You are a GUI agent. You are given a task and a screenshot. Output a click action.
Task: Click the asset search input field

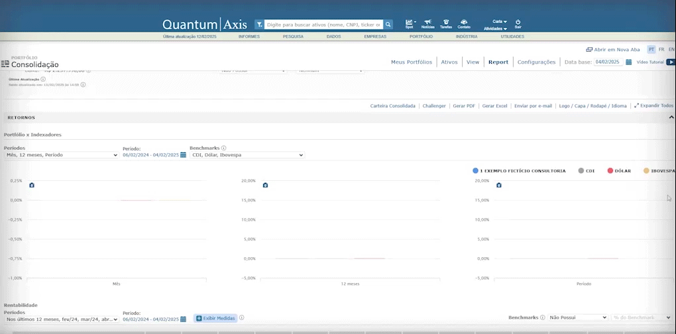click(323, 25)
